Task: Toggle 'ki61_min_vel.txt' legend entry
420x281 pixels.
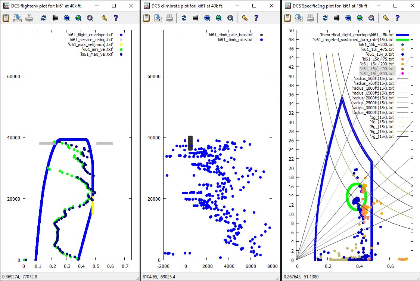Action: (97, 49)
